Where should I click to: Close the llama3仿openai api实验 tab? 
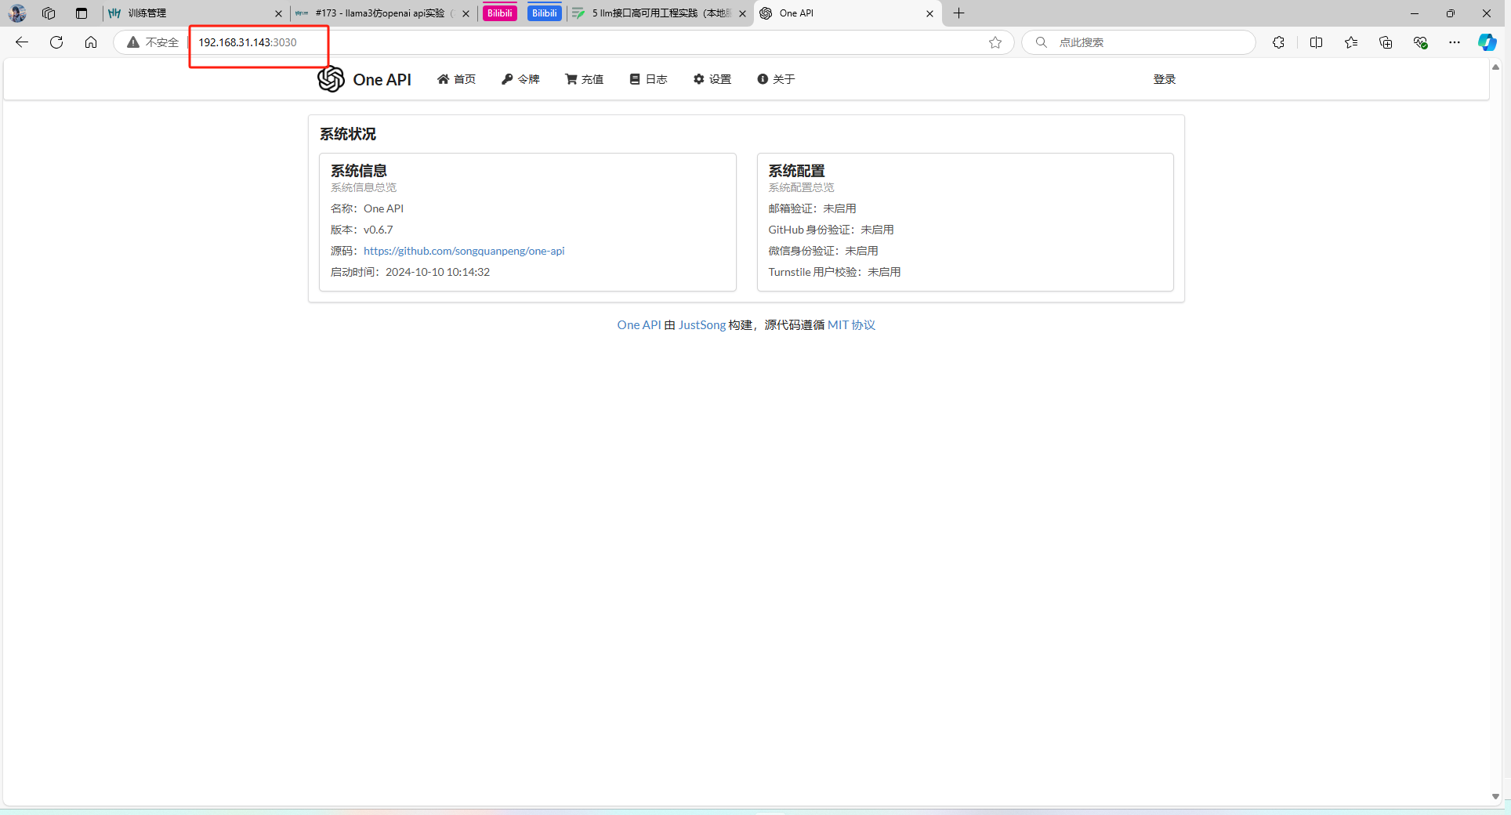[466, 13]
